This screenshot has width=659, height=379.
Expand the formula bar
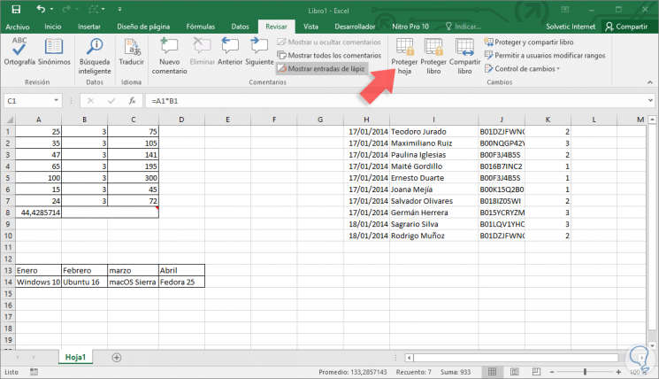coord(650,101)
